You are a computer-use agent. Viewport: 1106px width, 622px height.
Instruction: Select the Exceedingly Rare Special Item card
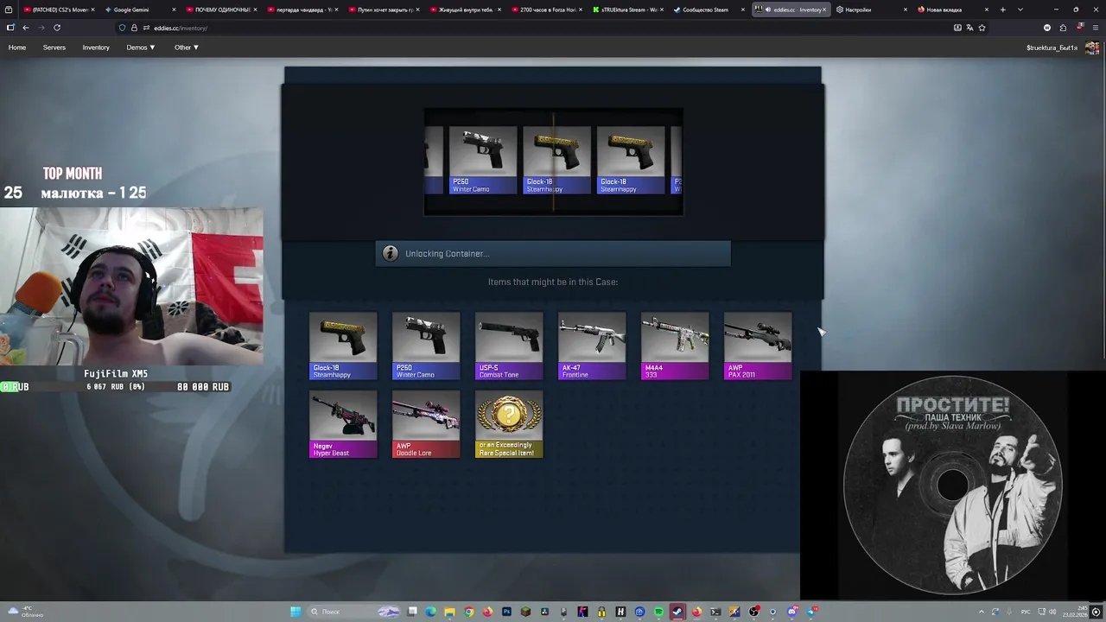click(x=509, y=424)
